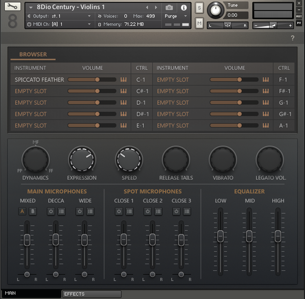Open WIDE microphone routing list icon
The width and height of the screenshot is (305, 299).
click(x=90, y=211)
